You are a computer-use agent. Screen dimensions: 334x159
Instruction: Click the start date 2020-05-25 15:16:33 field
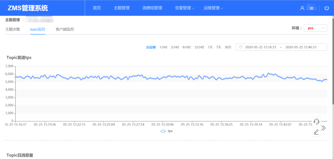click(x=260, y=47)
